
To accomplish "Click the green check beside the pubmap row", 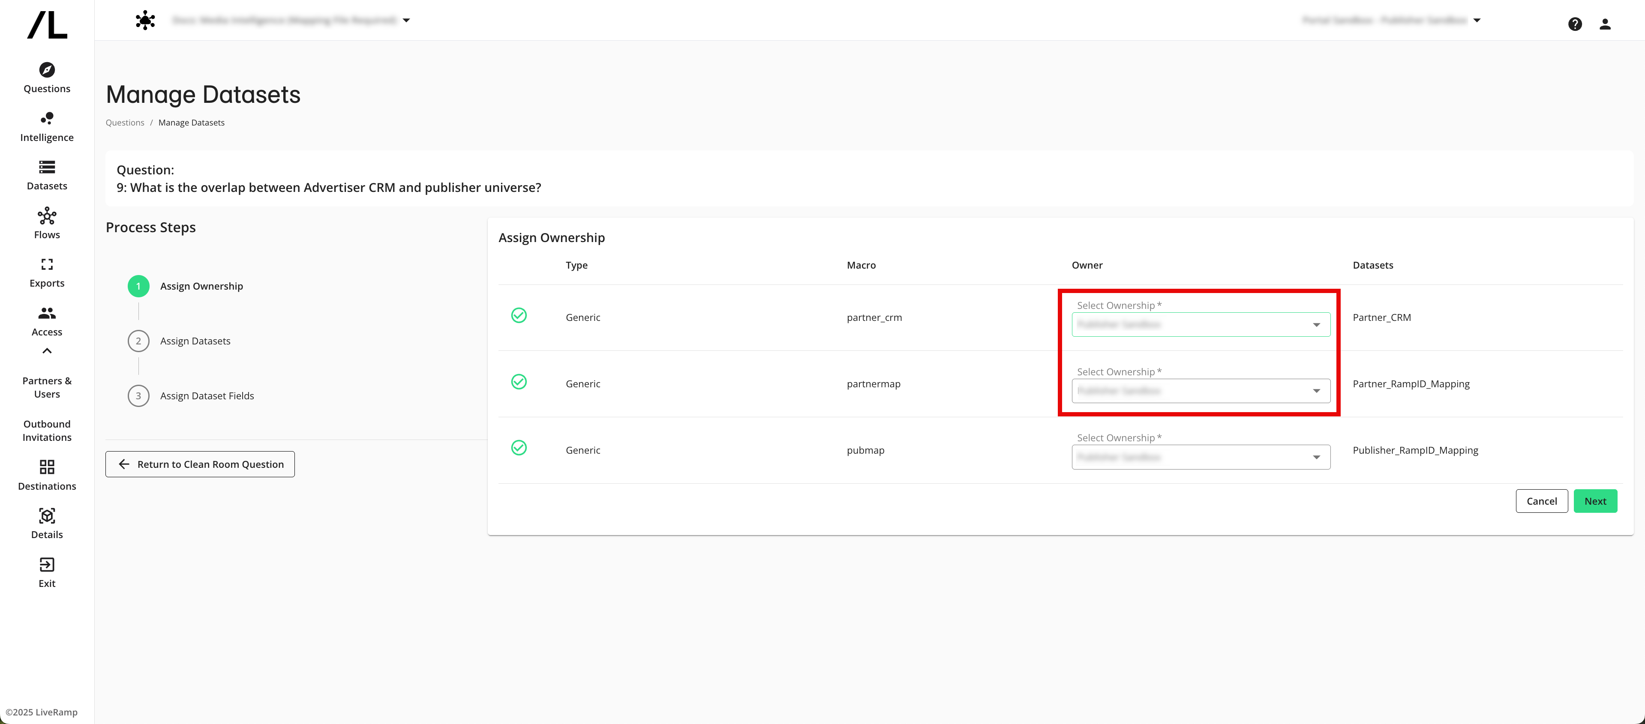I will (519, 448).
